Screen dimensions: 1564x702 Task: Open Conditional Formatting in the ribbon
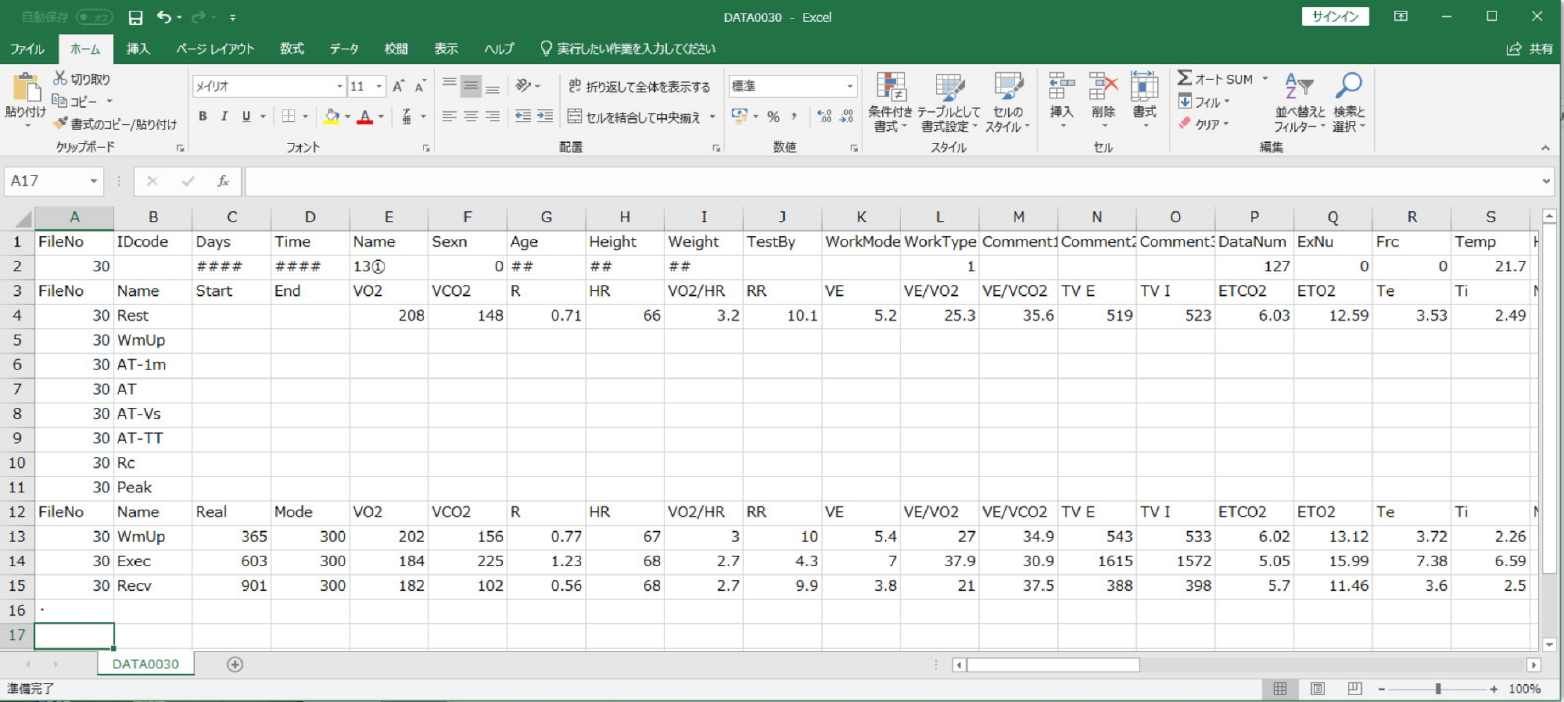pos(890,102)
